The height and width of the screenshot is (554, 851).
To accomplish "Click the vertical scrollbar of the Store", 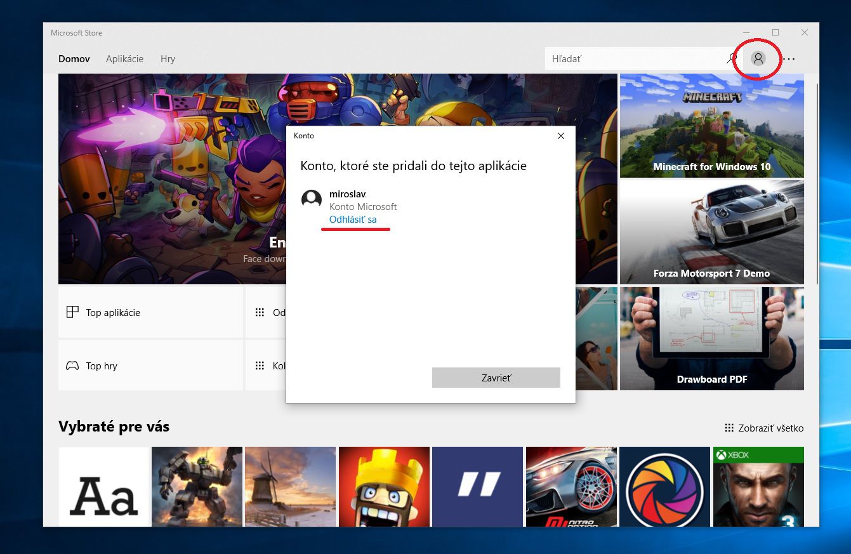I will coord(817,184).
